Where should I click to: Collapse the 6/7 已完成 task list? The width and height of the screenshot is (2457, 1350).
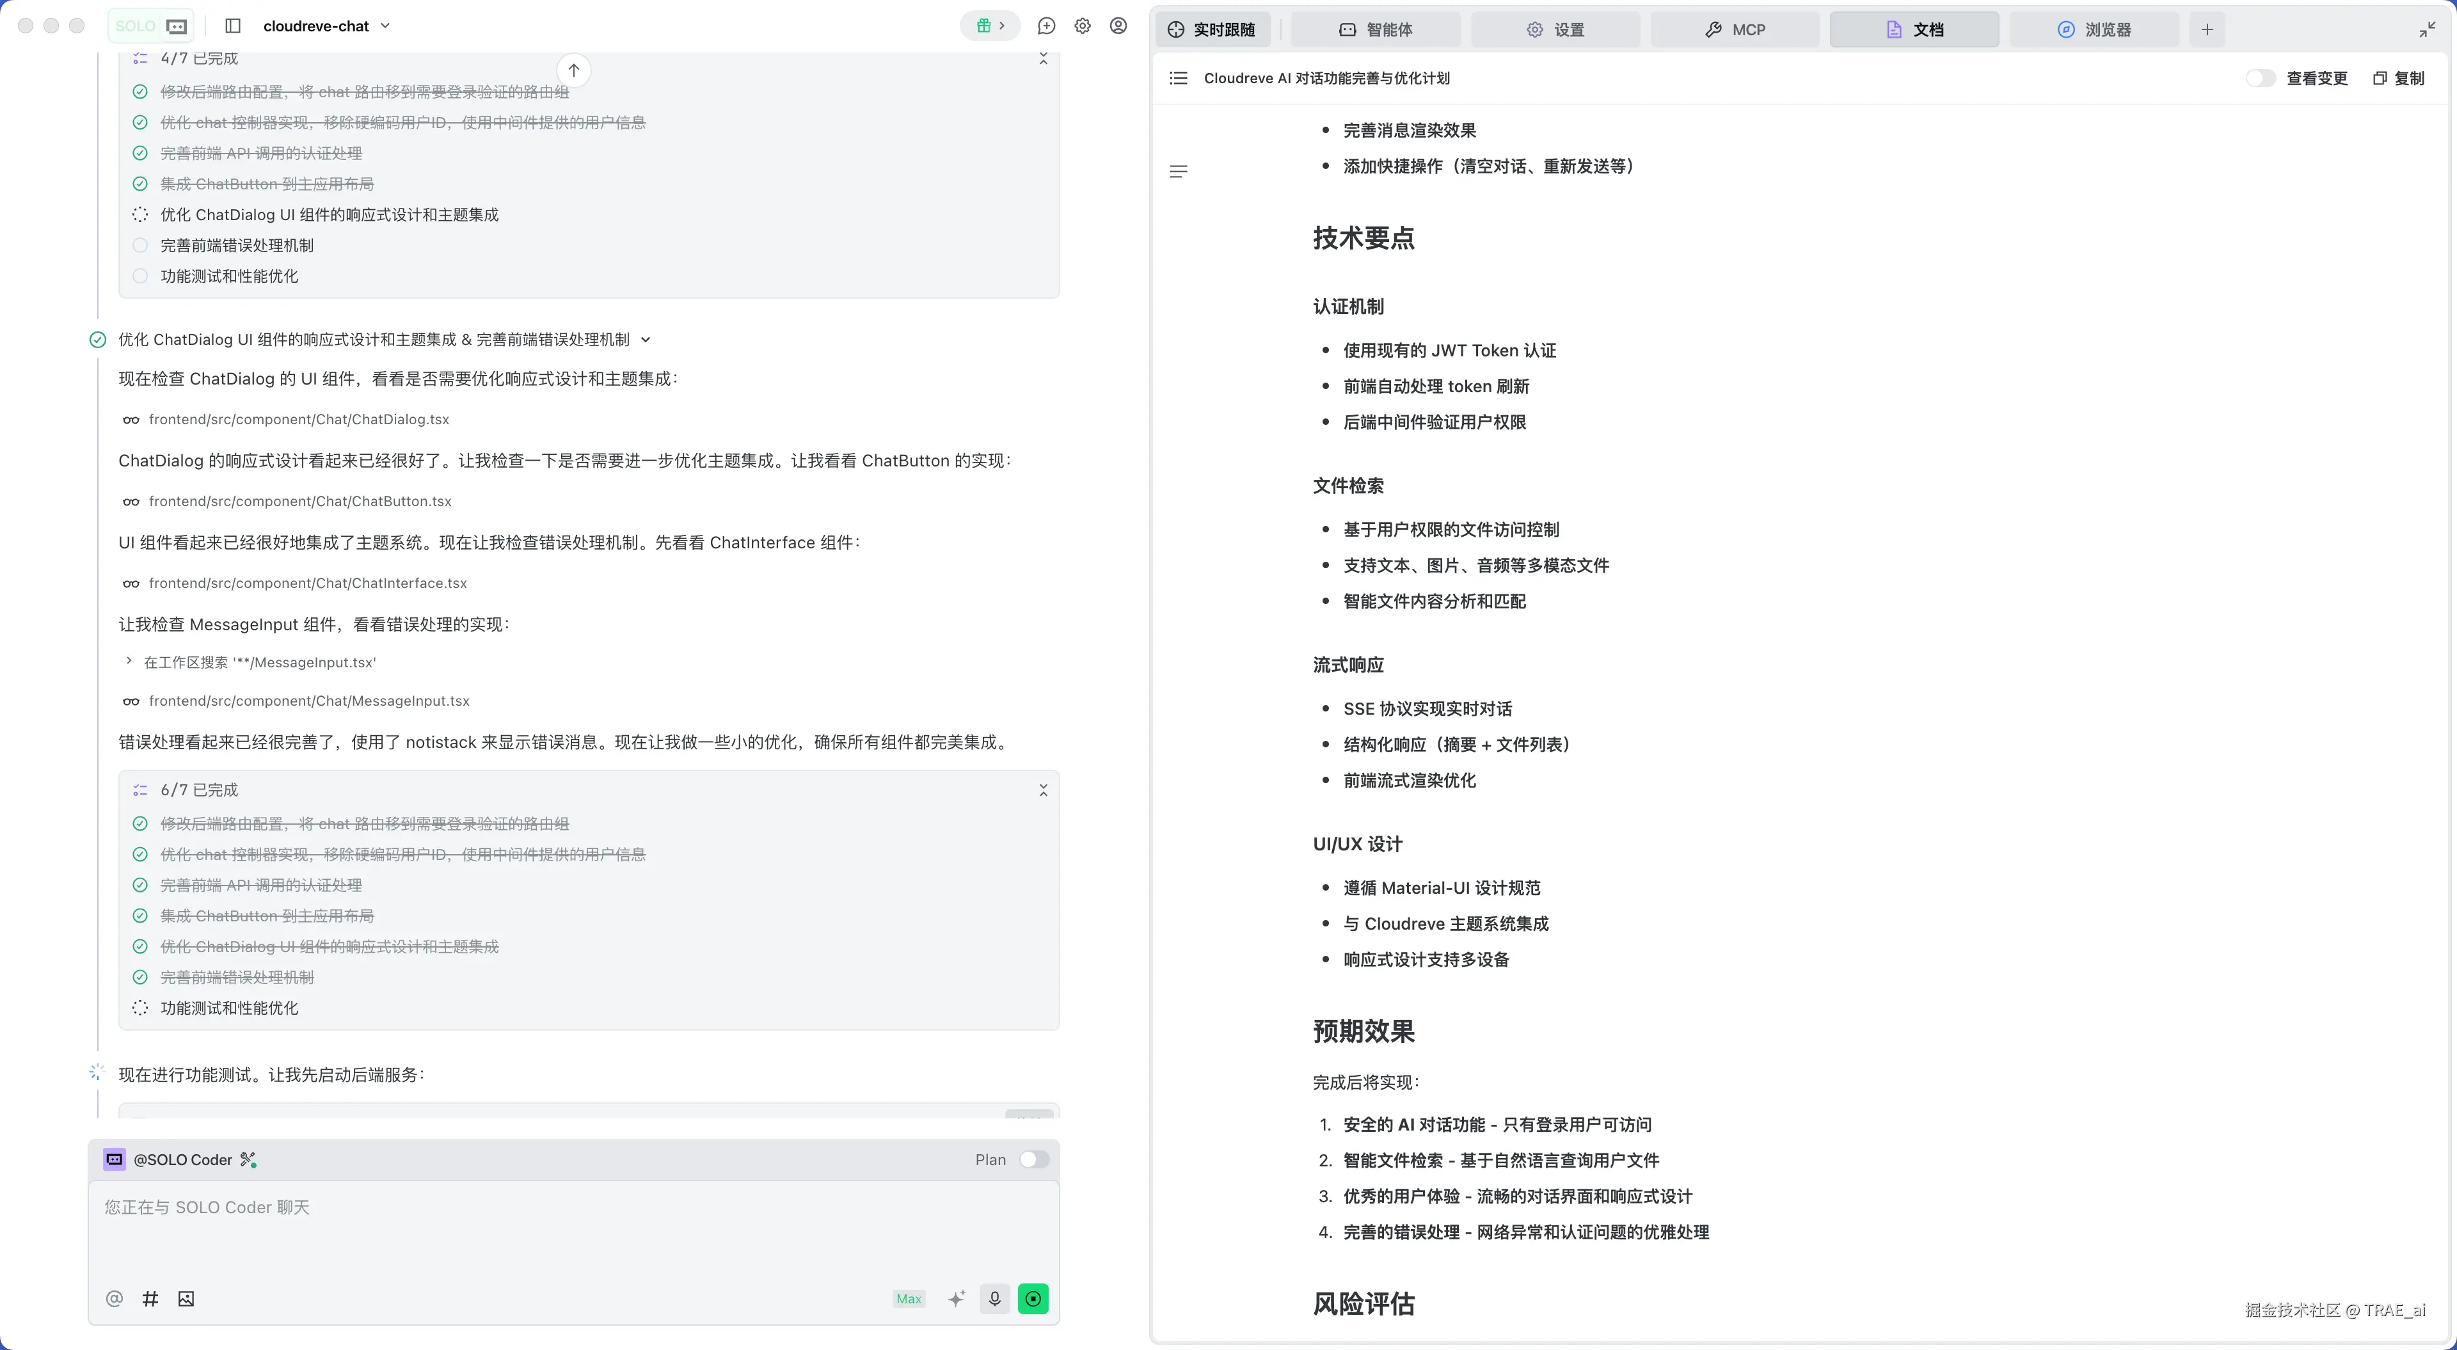[x=1042, y=790]
